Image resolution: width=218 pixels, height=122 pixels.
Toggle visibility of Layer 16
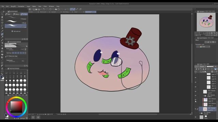[196, 100]
